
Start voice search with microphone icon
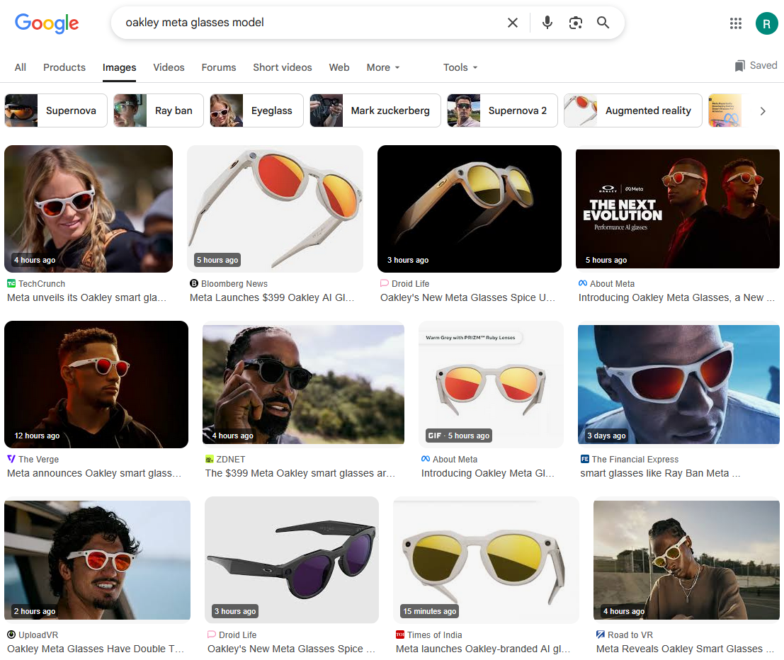547,23
